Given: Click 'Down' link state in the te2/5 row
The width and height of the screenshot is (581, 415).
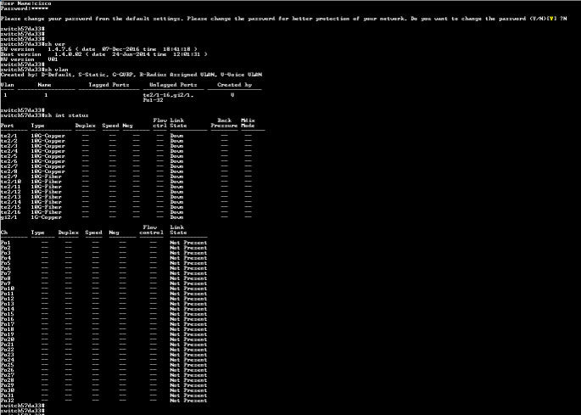Looking at the screenshot, I should (x=176, y=156).
